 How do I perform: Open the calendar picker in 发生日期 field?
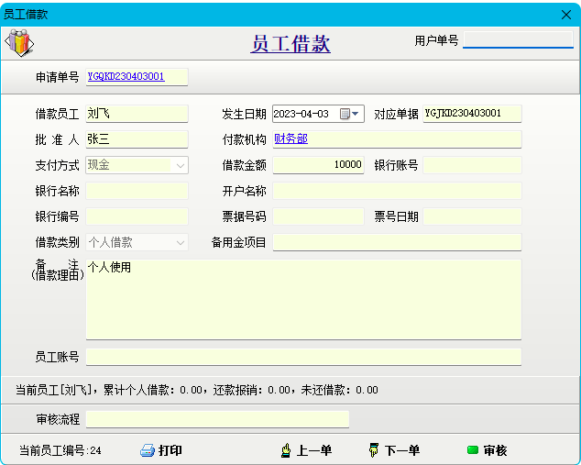345,114
